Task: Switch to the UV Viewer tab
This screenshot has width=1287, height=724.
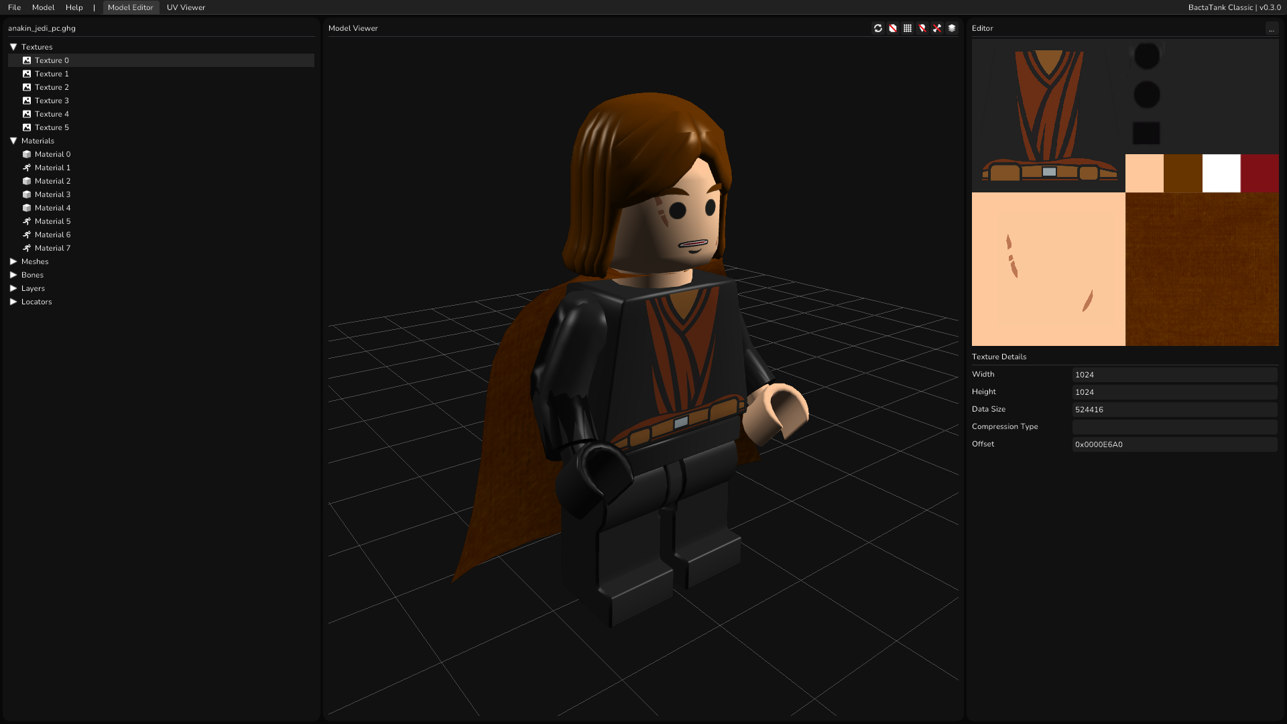Action: click(x=186, y=7)
